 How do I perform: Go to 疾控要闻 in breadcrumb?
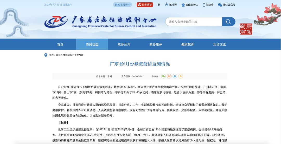(79, 55)
